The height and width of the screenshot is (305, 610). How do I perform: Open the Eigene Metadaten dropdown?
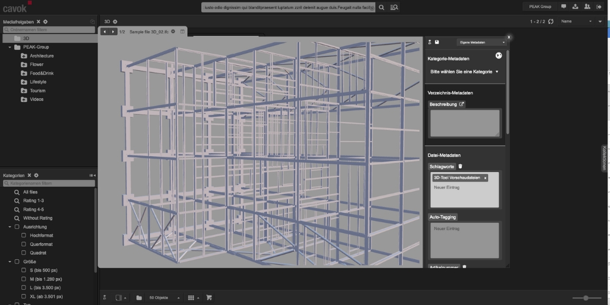tap(481, 42)
